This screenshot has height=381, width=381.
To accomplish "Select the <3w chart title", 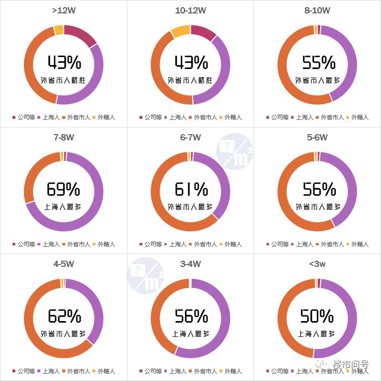I will click(x=317, y=264).
